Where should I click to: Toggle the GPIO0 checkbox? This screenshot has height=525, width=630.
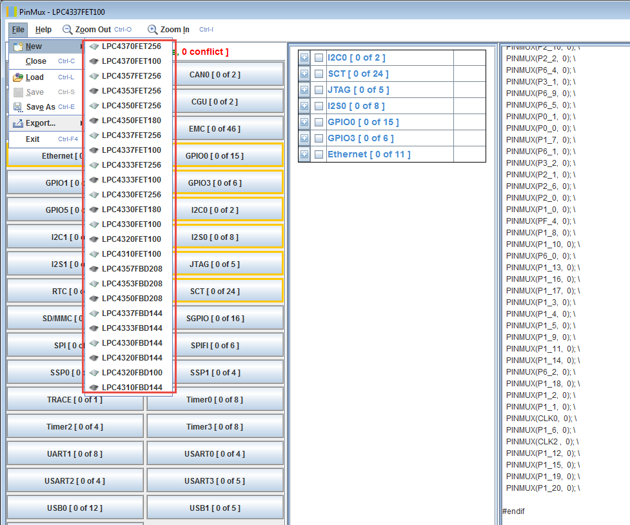pos(319,122)
